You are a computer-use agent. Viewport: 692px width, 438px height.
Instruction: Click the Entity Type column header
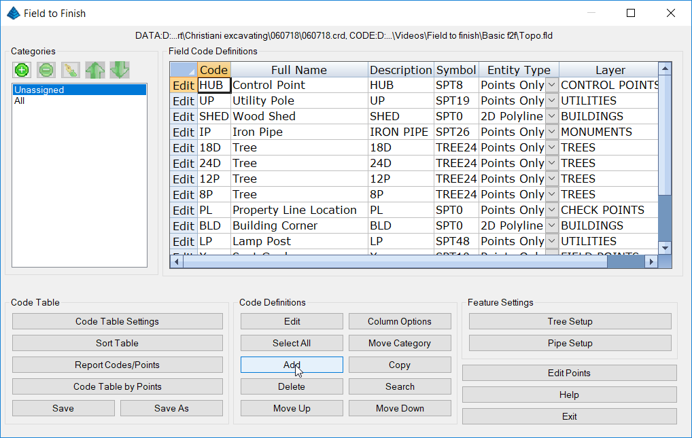[x=519, y=70]
